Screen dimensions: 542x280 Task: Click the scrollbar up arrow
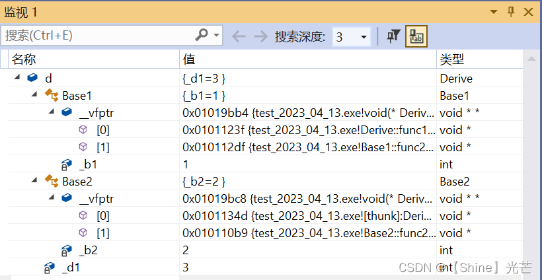(532, 59)
